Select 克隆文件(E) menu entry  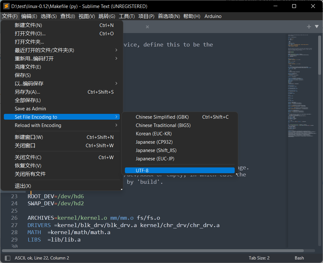[62, 67]
